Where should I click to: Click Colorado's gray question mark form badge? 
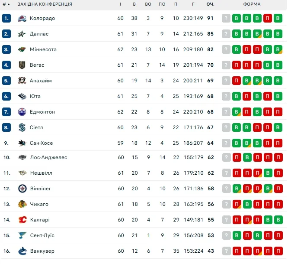coord(226,18)
